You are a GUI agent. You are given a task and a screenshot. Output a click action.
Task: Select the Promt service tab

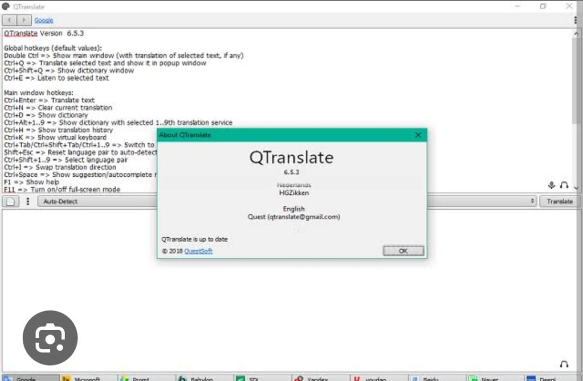pos(141,378)
